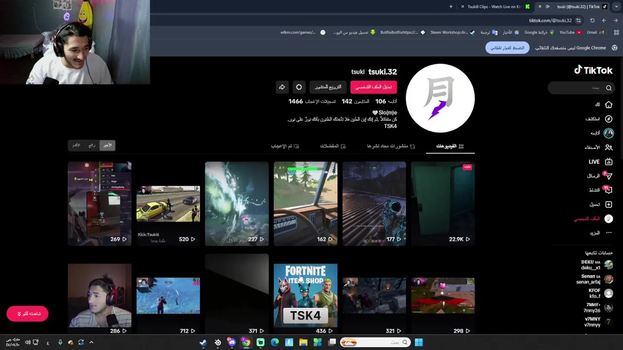623x350 pixels.
Task: Open the video with 177 views
Action: [374, 204]
